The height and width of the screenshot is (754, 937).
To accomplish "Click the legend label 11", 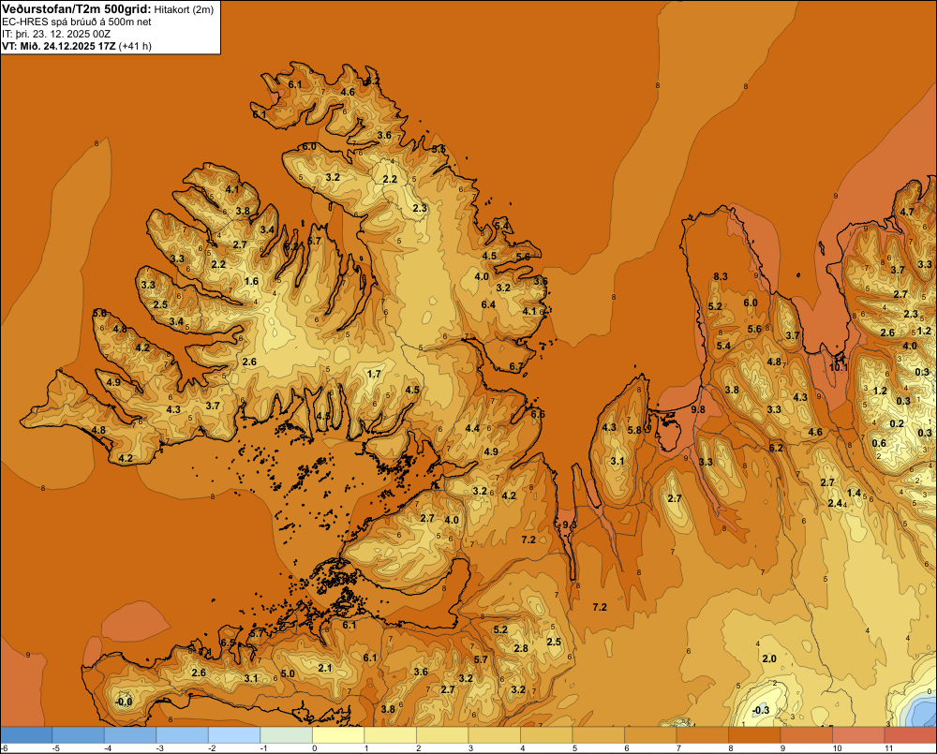I will click(x=888, y=748).
